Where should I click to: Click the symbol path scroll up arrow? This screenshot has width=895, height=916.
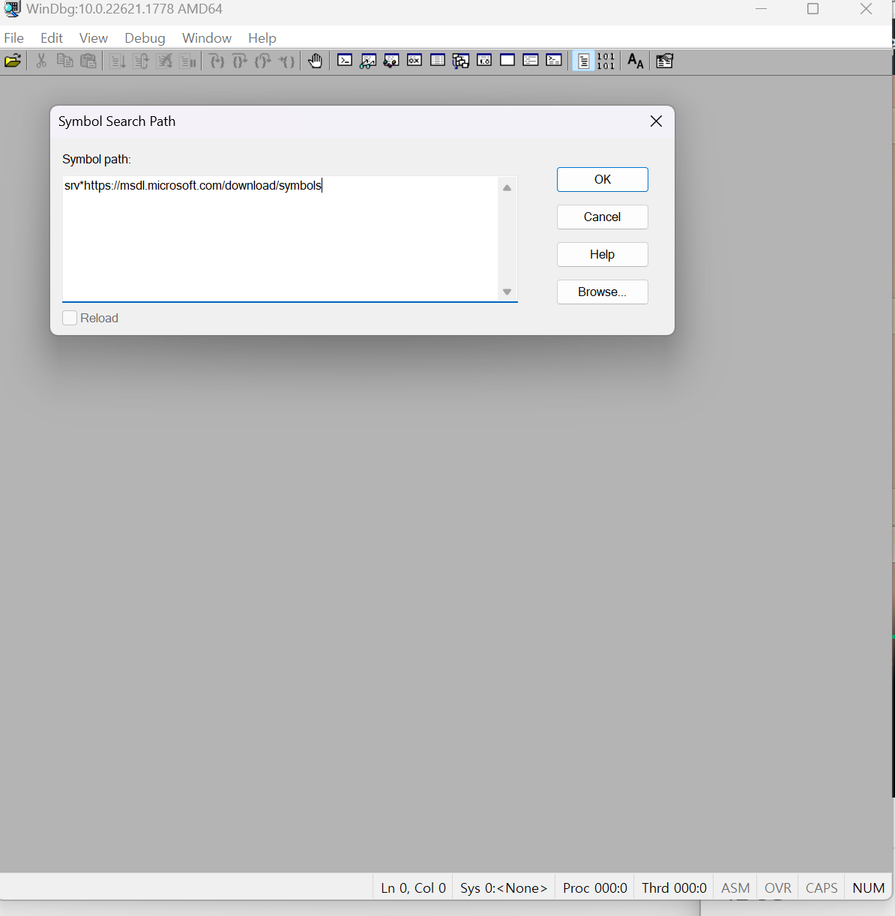click(x=507, y=187)
